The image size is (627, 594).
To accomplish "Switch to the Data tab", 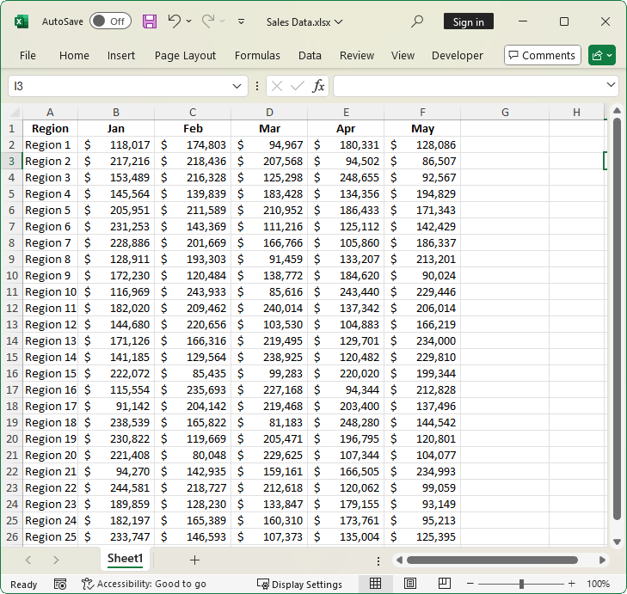I will point(310,55).
